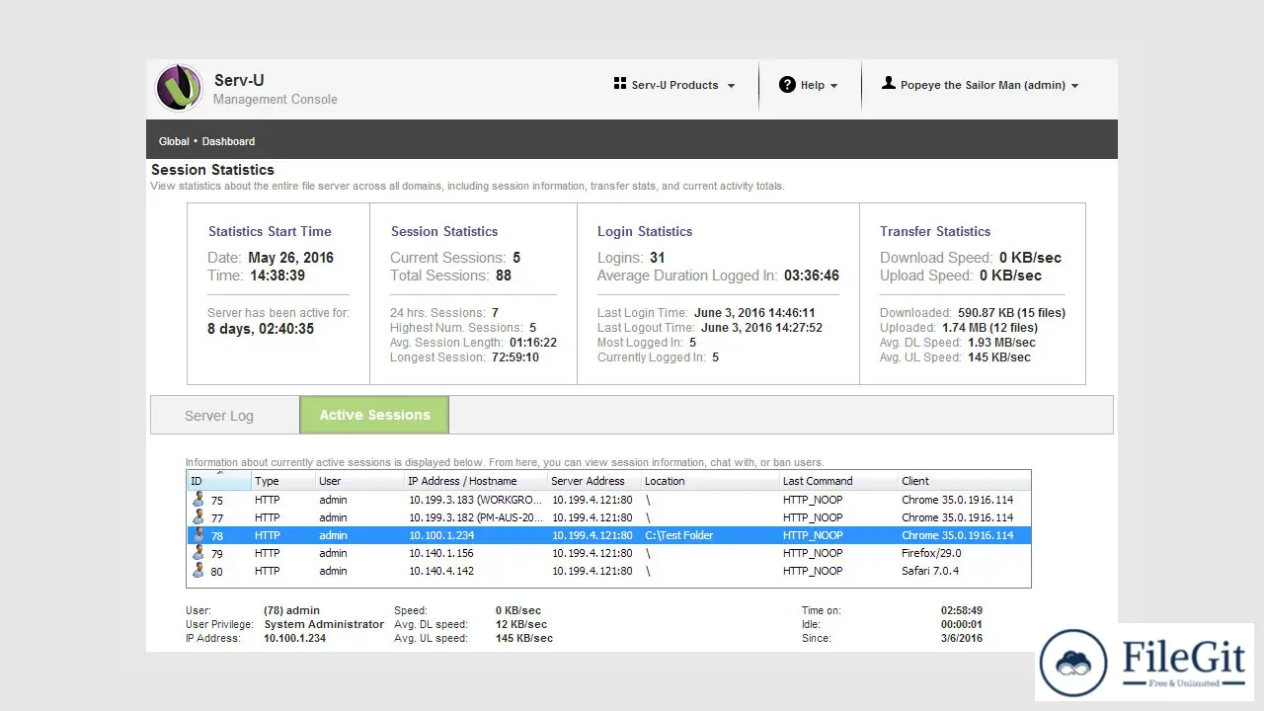The width and height of the screenshot is (1264, 711).
Task: Select the Active Sessions tab
Action: [374, 415]
